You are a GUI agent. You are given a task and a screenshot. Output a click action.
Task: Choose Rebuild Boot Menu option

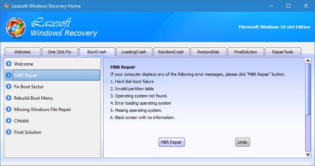52,98
